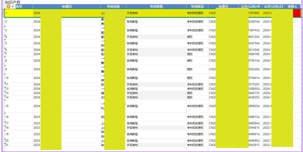Select the 外观专利 type cell in row 11
Image resolution: width=303 pixels, height=152 pixels.
[156, 84]
